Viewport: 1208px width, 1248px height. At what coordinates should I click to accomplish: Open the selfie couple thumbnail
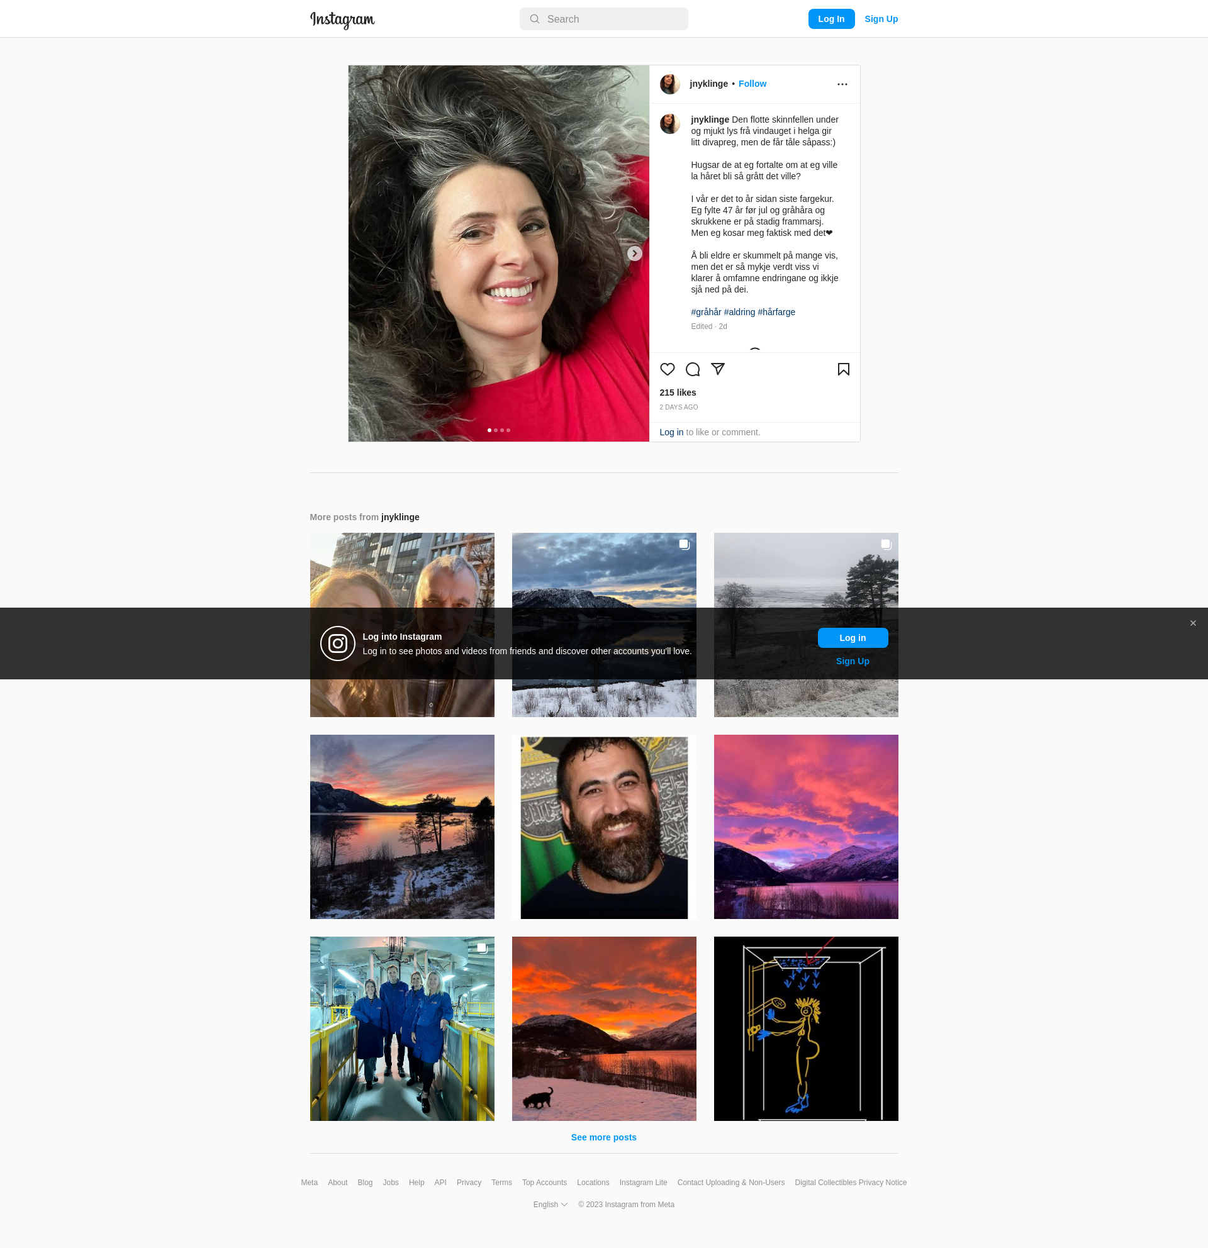coord(402,570)
